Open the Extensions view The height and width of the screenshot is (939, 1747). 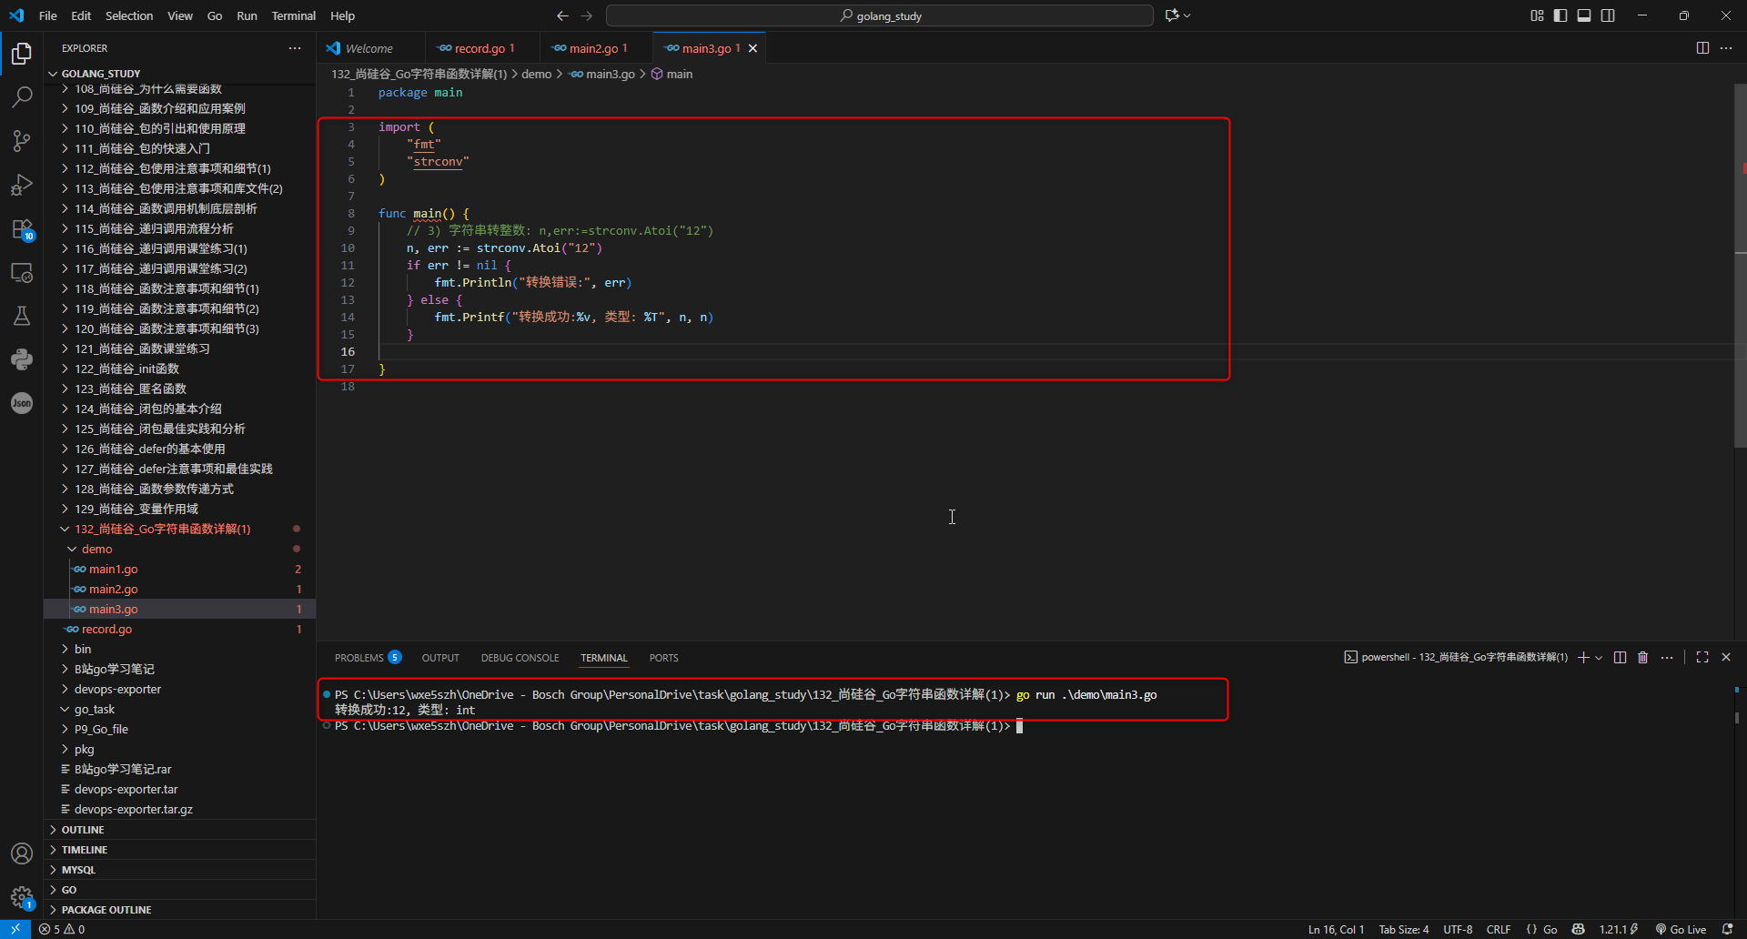point(22,228)
